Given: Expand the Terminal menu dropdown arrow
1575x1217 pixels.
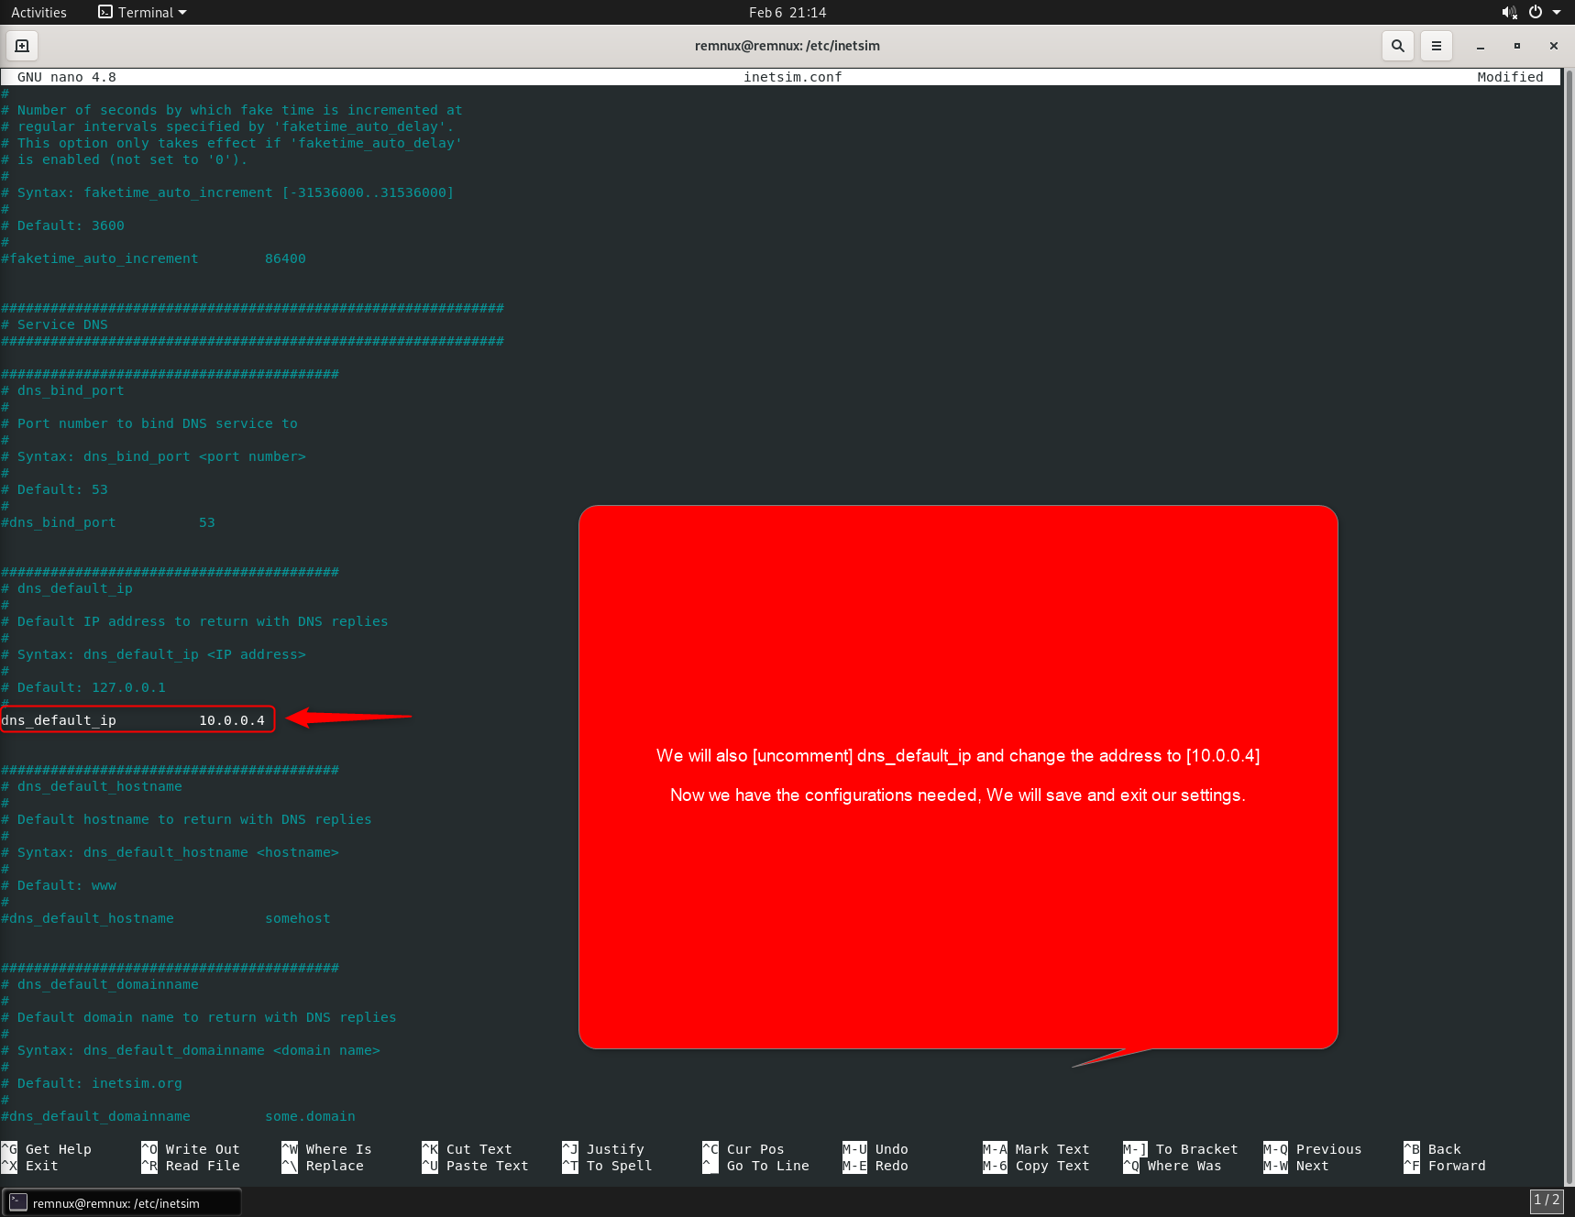Looking at the screenshot, I should point(182,12).
